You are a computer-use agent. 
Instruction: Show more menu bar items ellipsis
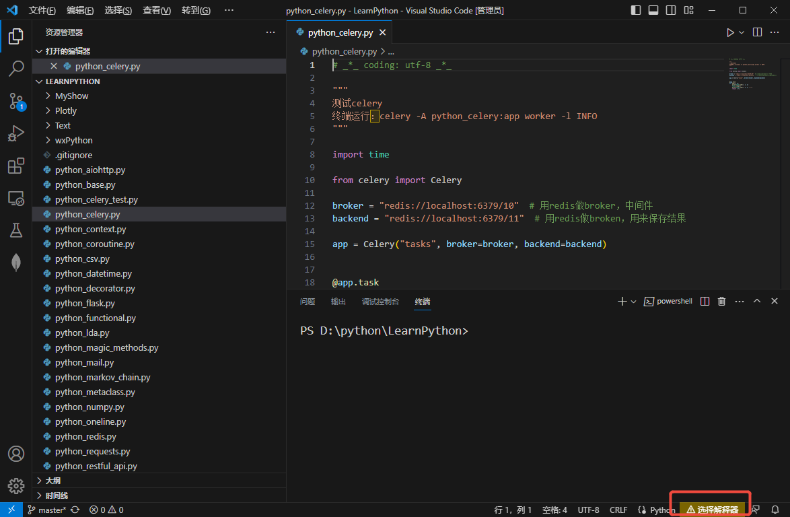click(x=229, y=10)
